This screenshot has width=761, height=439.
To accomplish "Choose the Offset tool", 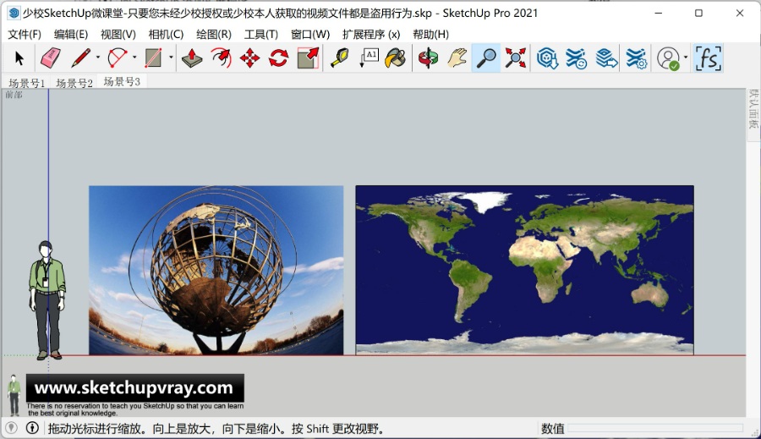I will 221,58.
